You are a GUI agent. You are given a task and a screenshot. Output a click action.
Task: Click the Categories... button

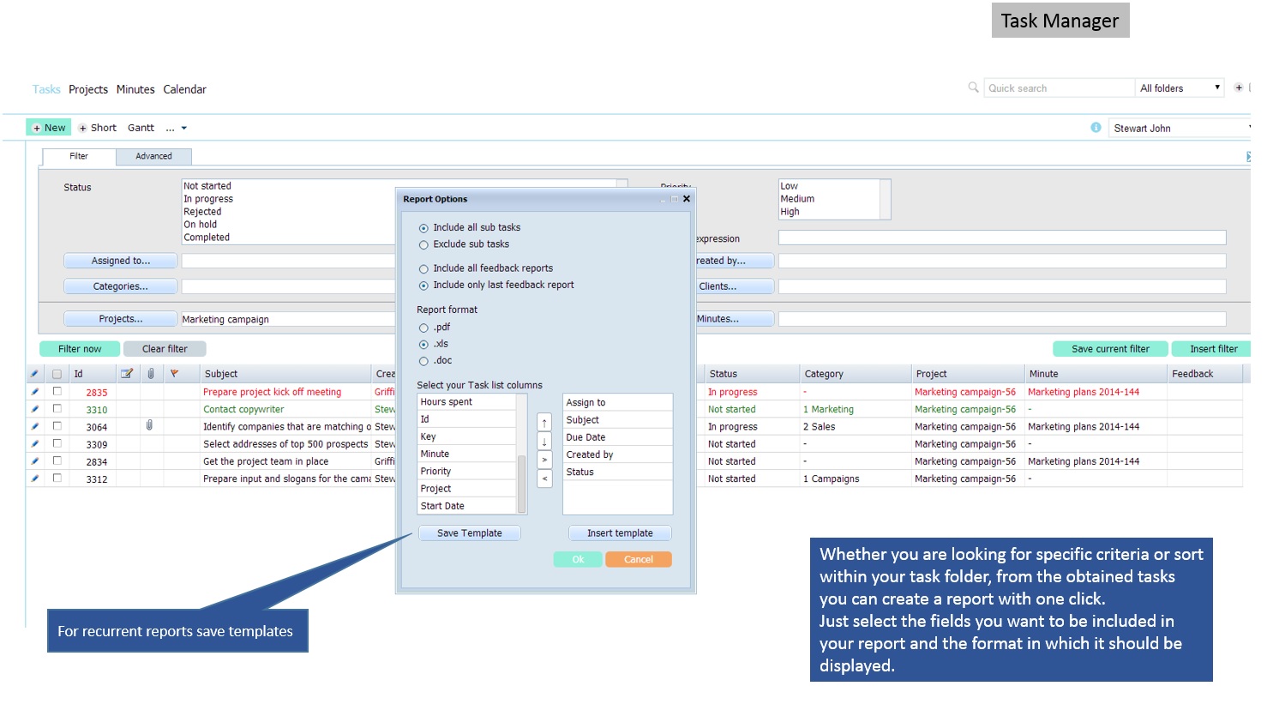(121, 286)
